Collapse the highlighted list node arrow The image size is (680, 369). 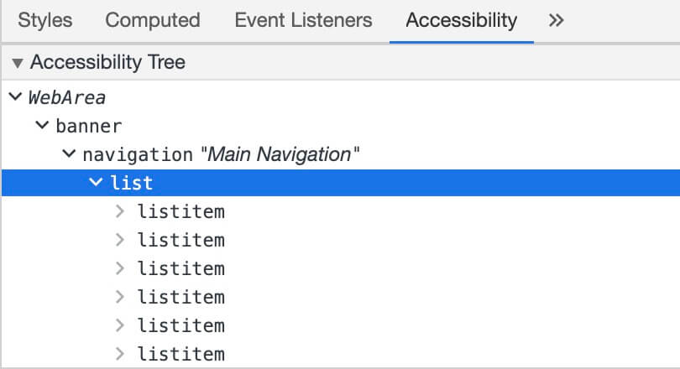coord(96,183)
